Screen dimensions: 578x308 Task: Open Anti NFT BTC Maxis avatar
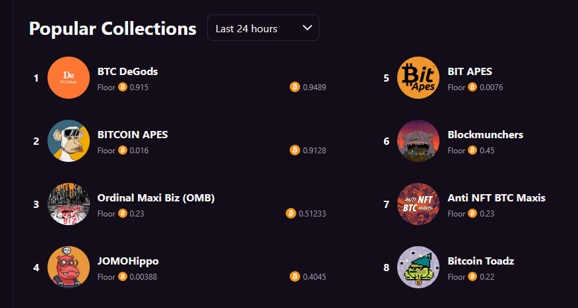[x=419, y=204]
